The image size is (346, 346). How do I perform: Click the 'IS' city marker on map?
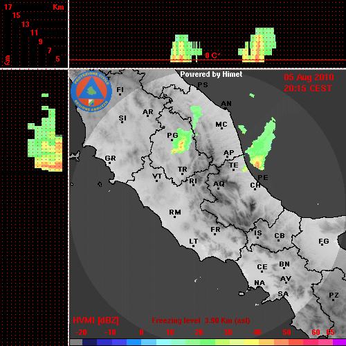[x=258, y=234]
